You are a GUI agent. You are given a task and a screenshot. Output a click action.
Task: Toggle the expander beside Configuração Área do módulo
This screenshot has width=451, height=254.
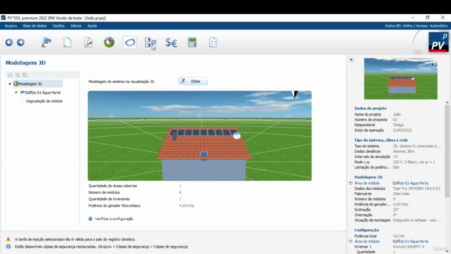(x=350, y=241)
